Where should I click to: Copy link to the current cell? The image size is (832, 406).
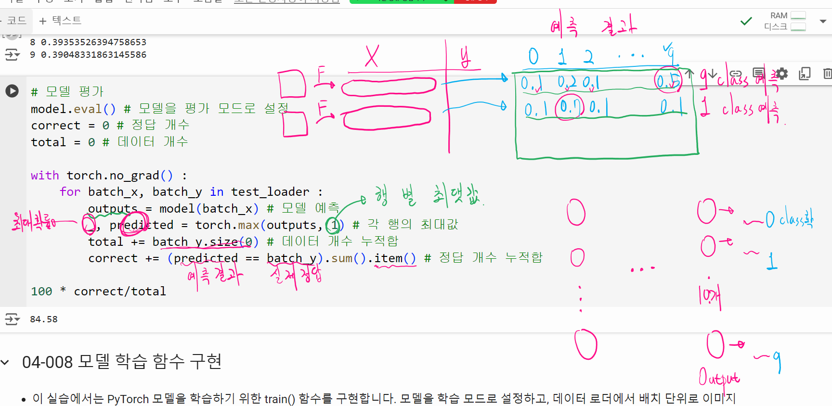tap(735, 74)
